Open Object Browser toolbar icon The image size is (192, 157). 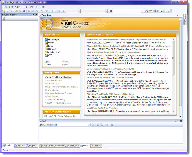[154, 11]
